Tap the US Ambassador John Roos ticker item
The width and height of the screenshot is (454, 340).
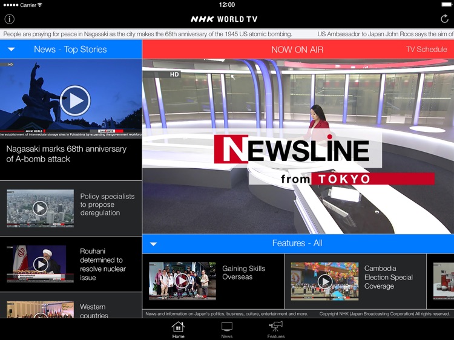pos(386,34)
